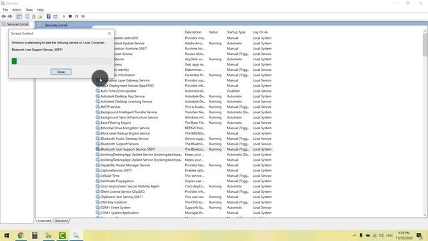The height and width of the screenshot is (241, 428).
Task: Select Bluetooth Audio Gateway Service row
Action: [x=185, y=139]
